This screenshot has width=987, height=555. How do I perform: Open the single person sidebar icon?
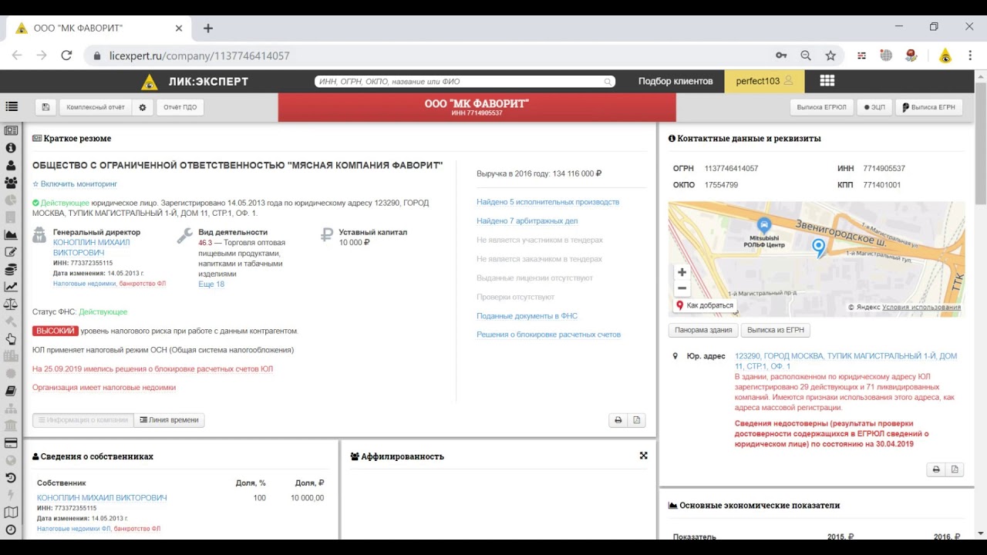[x=11, y=165]
